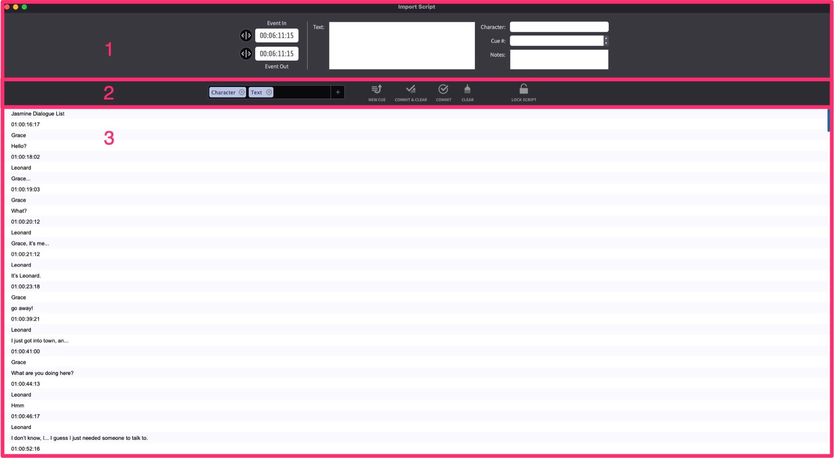
Task: Click the Event In timecode capture icon
Action: coord(246,36)
